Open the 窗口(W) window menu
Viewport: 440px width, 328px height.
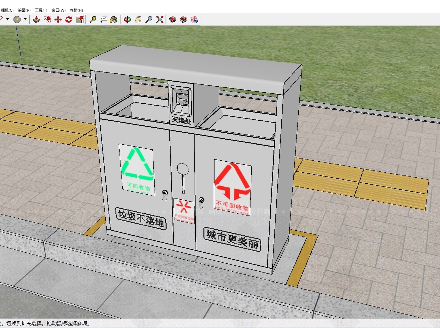(58, 10)
